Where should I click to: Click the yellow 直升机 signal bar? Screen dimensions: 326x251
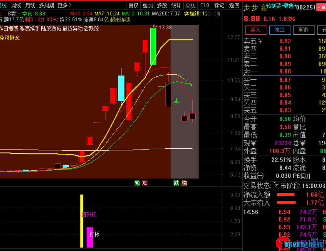82,221
